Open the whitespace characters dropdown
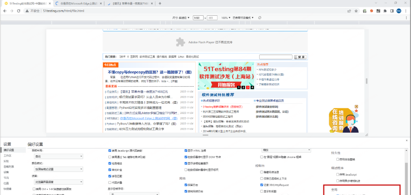This screenshot has width=411, height=195. pyautogui.click(x=134, y=194)
